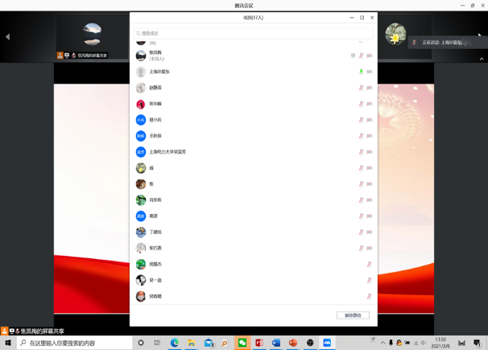Open the Windows notification center
This screenshot has width=488, height=350.
click(x=477, y=343)
